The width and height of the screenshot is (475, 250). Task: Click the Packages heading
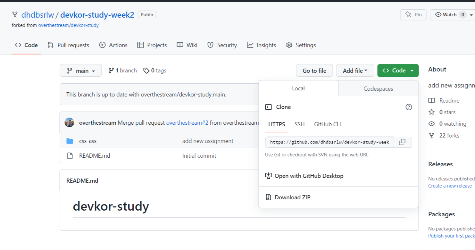coord(442,214)
